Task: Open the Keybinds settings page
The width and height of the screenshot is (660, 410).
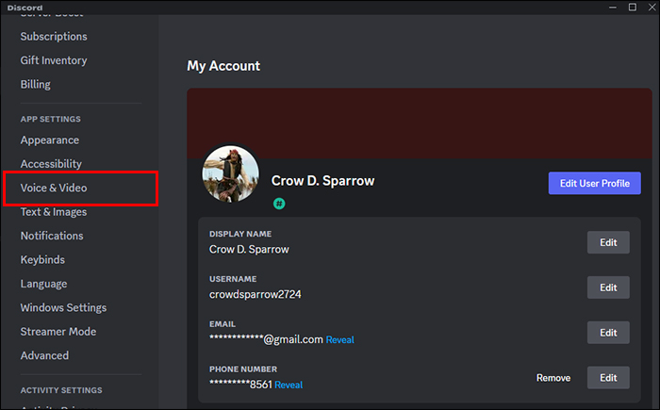Action: [45, 259]
